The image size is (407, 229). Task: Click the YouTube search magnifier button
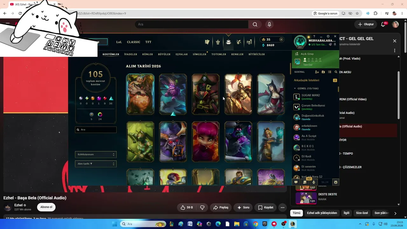click(x=255, y=24)
